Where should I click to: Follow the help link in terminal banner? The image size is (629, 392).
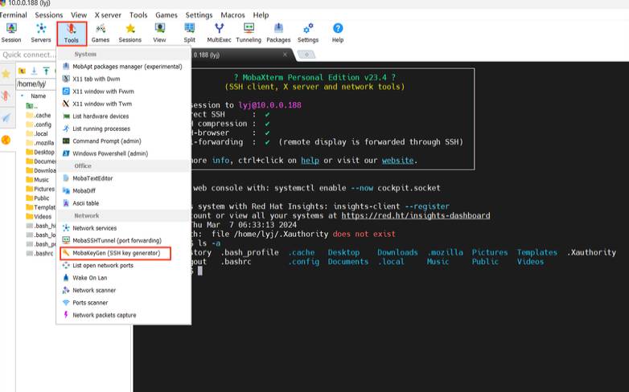point(310,161)
